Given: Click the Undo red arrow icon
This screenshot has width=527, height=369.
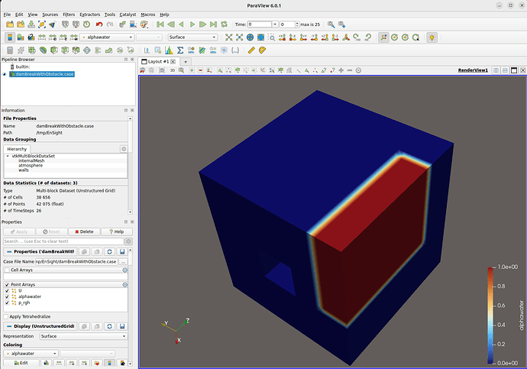Looking at the screenshot, I should point(99,24).
